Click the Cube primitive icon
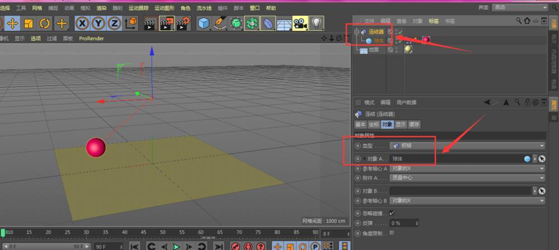 204,23
